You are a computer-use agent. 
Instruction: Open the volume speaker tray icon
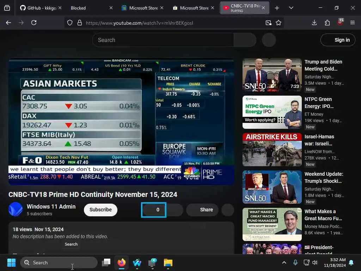click(x=315, y=263)
